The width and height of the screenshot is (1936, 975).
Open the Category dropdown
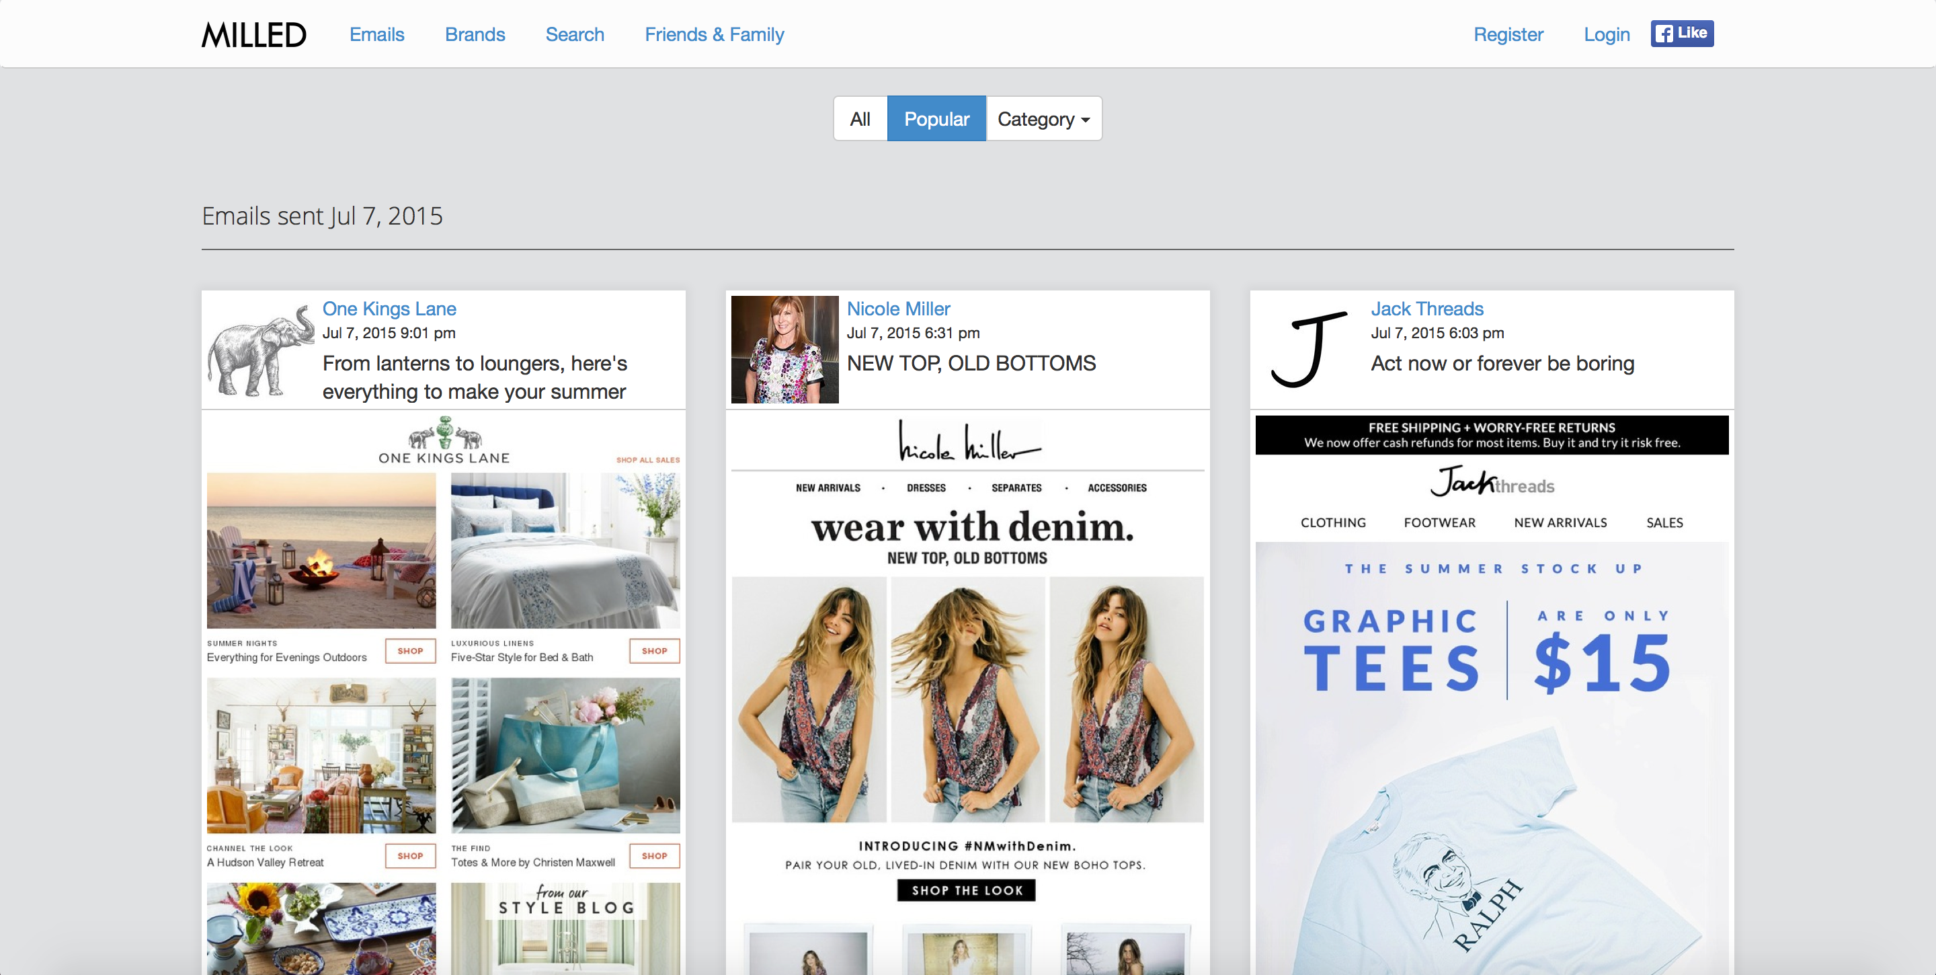pos(1043,119)
